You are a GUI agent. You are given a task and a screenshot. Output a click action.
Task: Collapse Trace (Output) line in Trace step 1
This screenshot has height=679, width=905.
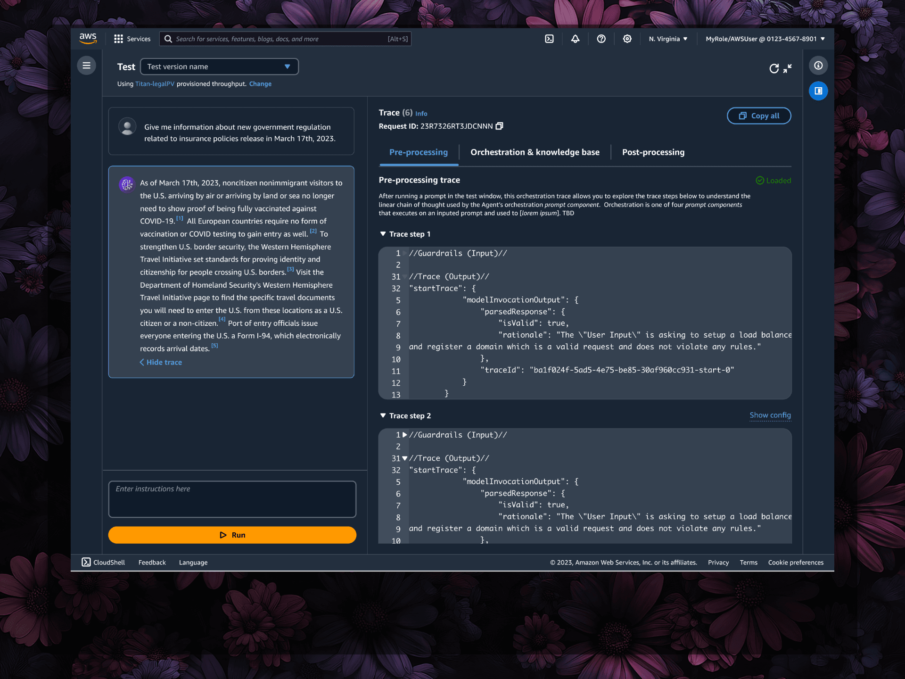click(405, 277)
